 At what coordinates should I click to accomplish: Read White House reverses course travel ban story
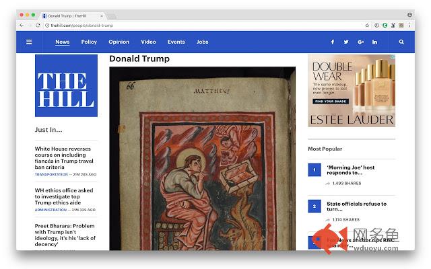click(x=65, y=158)
